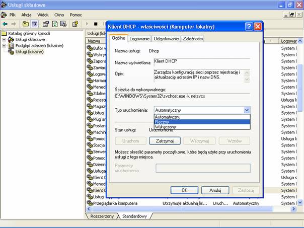Click the services list vertical scrollbar thumb
304x228 pixels.
[300, 88]
